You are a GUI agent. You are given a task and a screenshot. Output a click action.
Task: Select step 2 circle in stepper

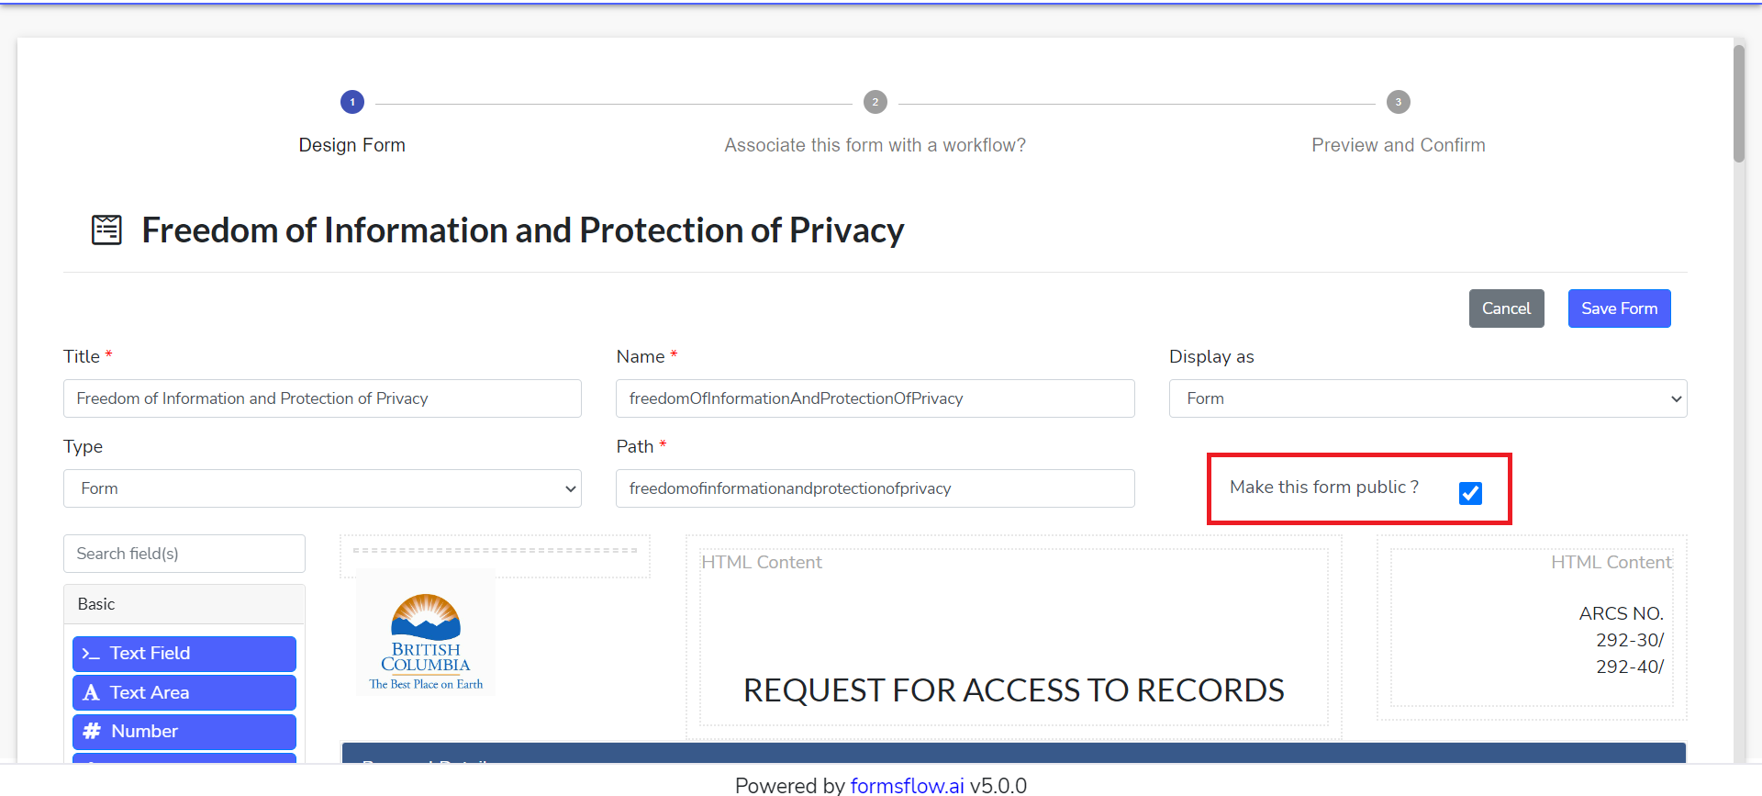875,102
